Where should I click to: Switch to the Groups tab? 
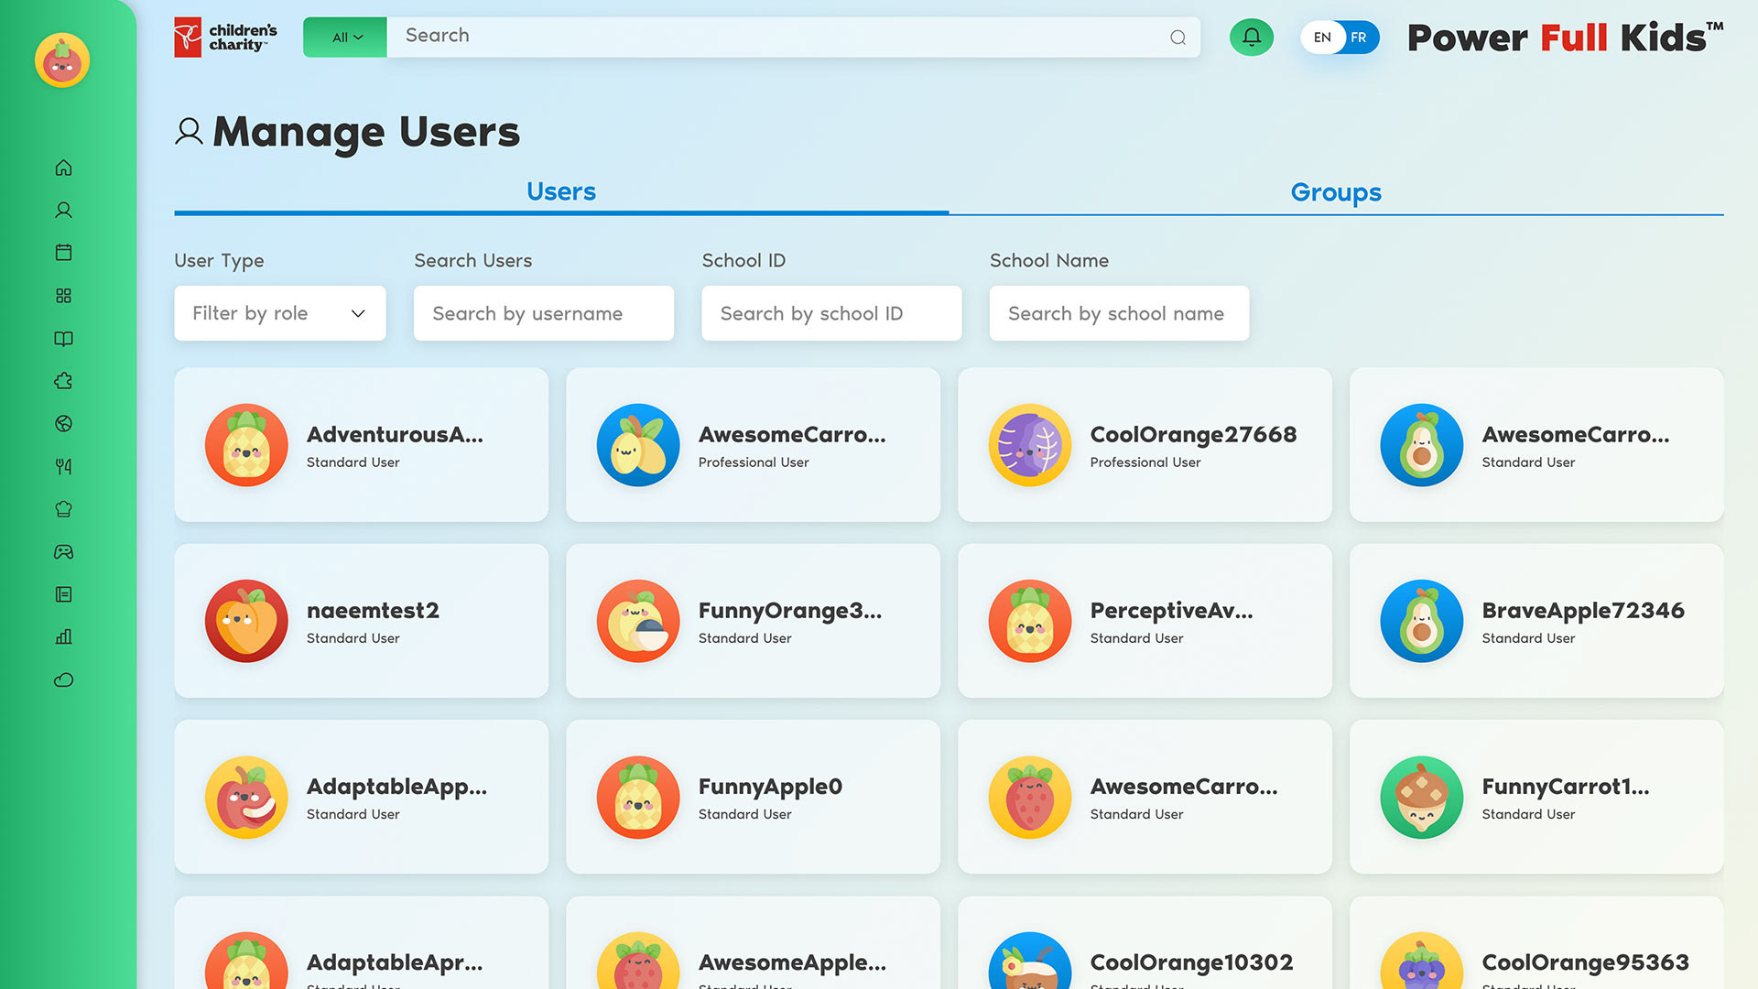tap(1335, 192)
